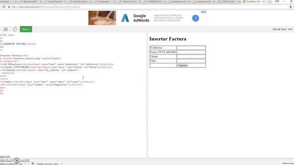Click the N Idfactura text field

(191, 48)
